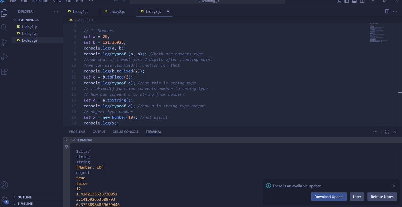
Task: Click the go forward arrow in title bar
Action: (x=124, y=1)
